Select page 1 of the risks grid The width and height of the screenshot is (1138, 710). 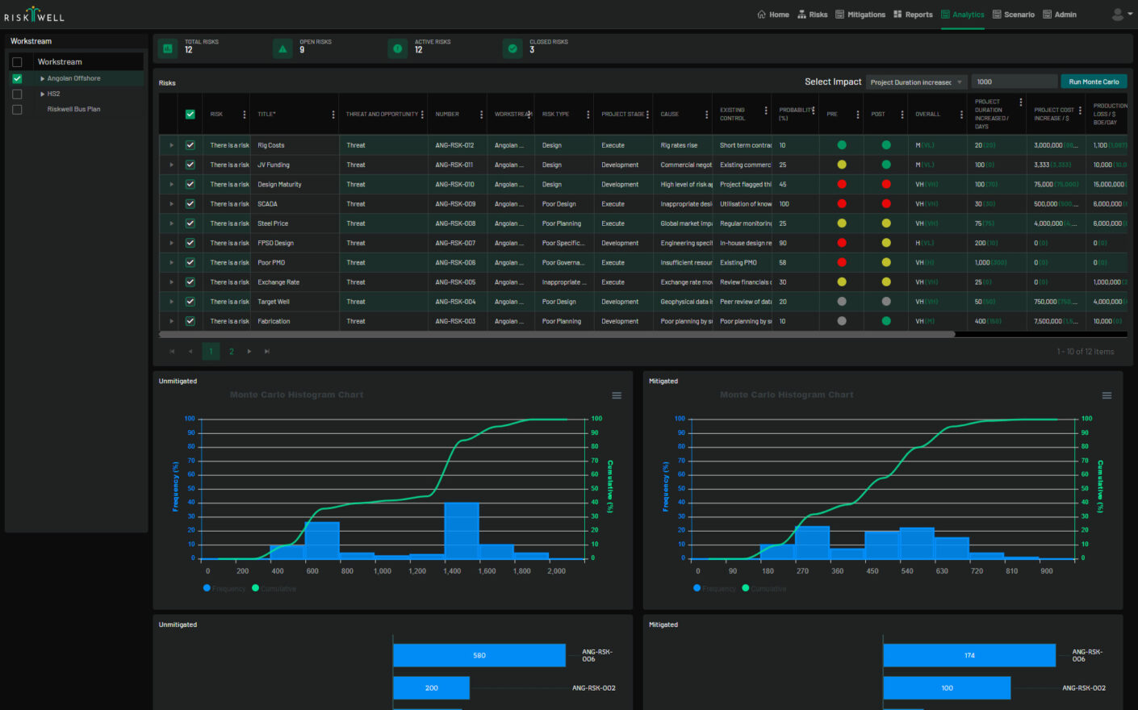[x=211, y=352]
